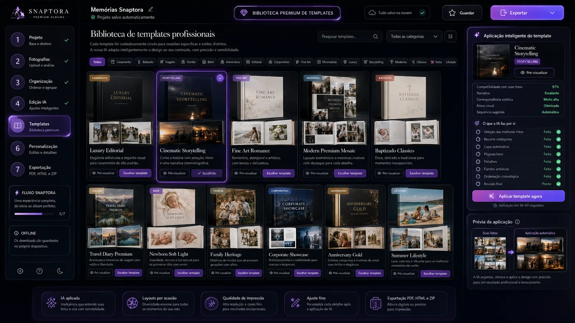The height and width of the screenshot is (323, 575).
Task: Open the help question mark icon
Action: pos(39,271)
